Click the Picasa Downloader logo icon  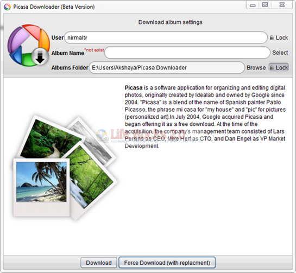pyautogui.click(x=28, y=45)
